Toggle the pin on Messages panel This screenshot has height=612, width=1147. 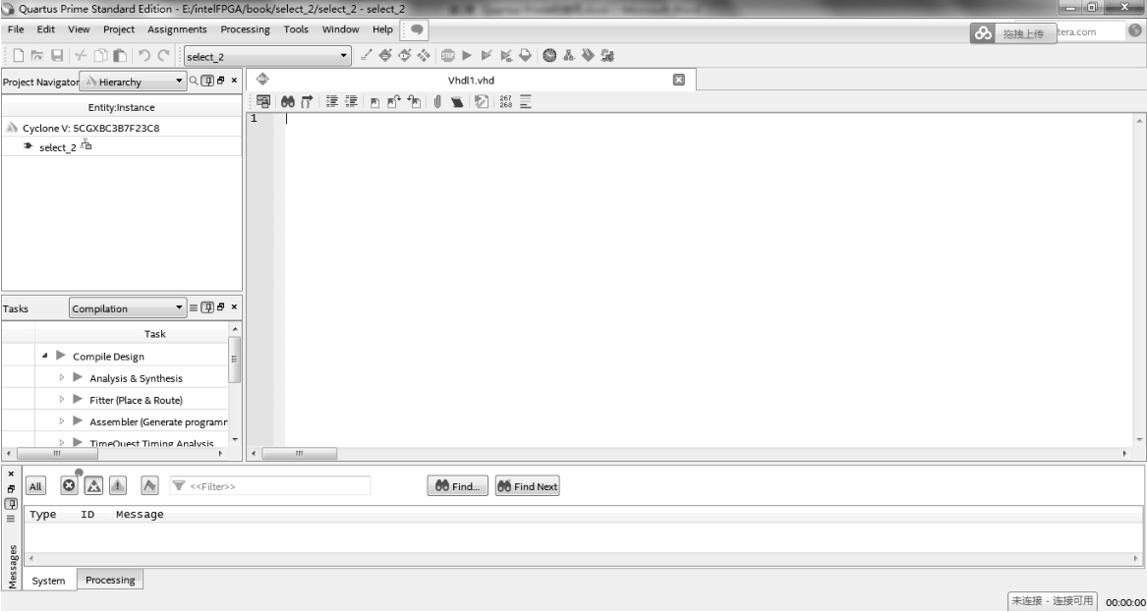(11, 504)
